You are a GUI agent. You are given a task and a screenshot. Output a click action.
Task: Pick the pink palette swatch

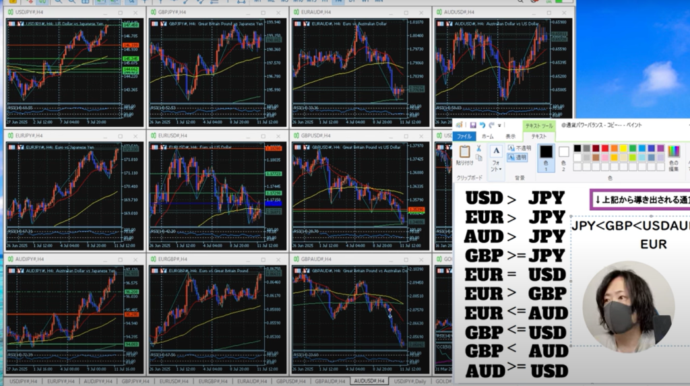pyautogui.click(x=605, y=158)
